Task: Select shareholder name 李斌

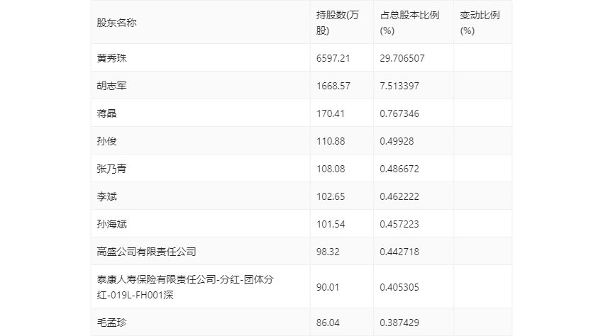Action: click(x=106, y=196)
